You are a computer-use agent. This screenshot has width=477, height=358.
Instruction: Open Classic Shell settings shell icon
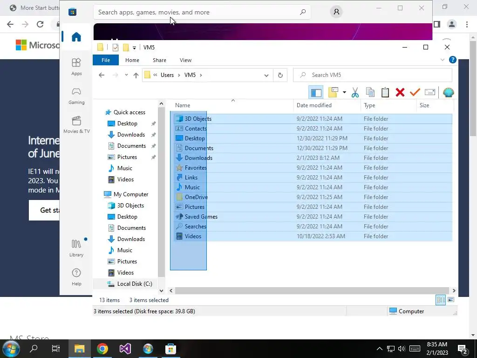449,92
